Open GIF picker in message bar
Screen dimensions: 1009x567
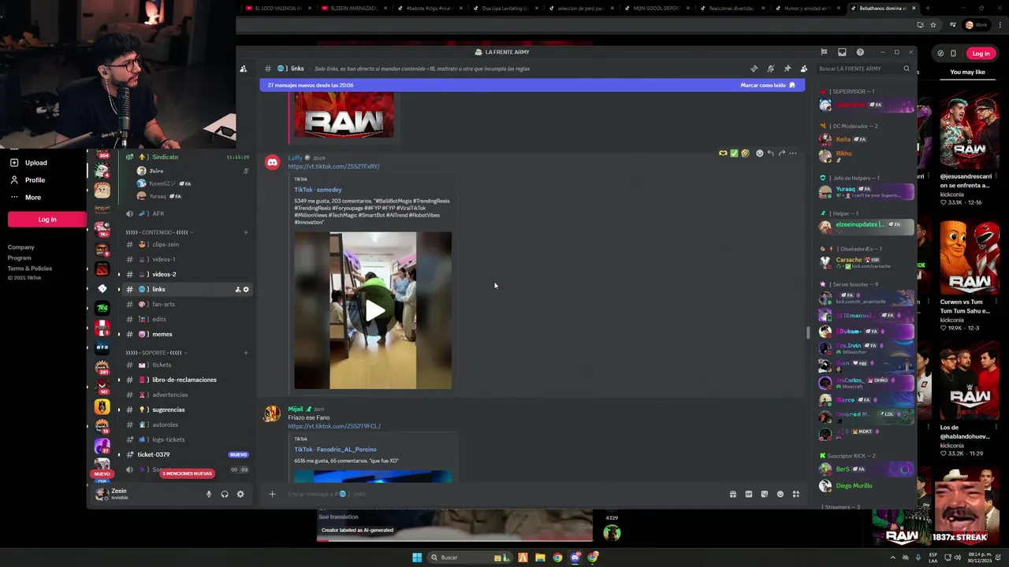748,494
